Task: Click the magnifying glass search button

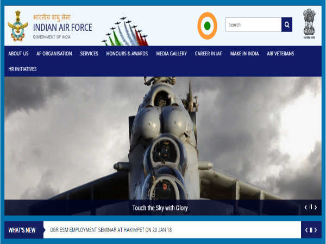Action: coord(287,25)
